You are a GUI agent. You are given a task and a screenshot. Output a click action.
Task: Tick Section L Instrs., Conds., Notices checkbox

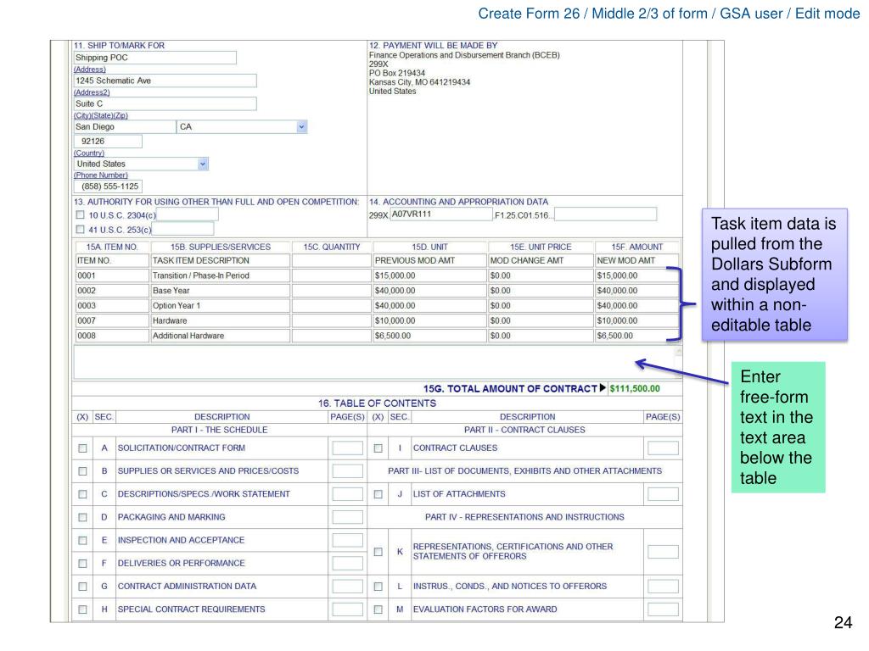coord(378,587)
